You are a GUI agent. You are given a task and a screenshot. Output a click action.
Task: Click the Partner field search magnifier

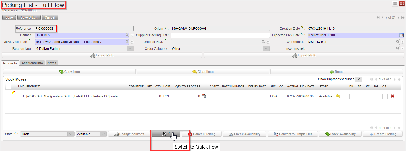pyautogui.click(x=127, y=35)
